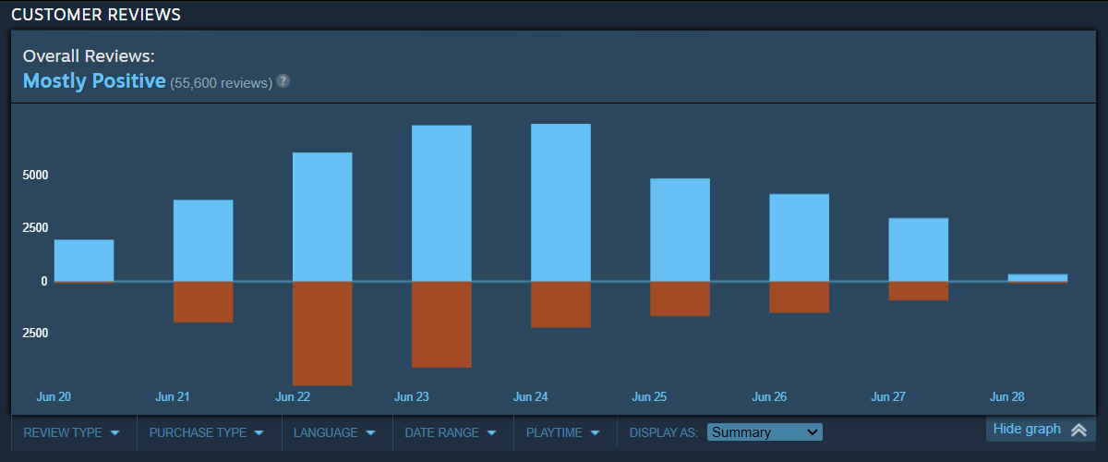
Task: Select the Jun 25 negative orange bar
Action: [680, 299]
